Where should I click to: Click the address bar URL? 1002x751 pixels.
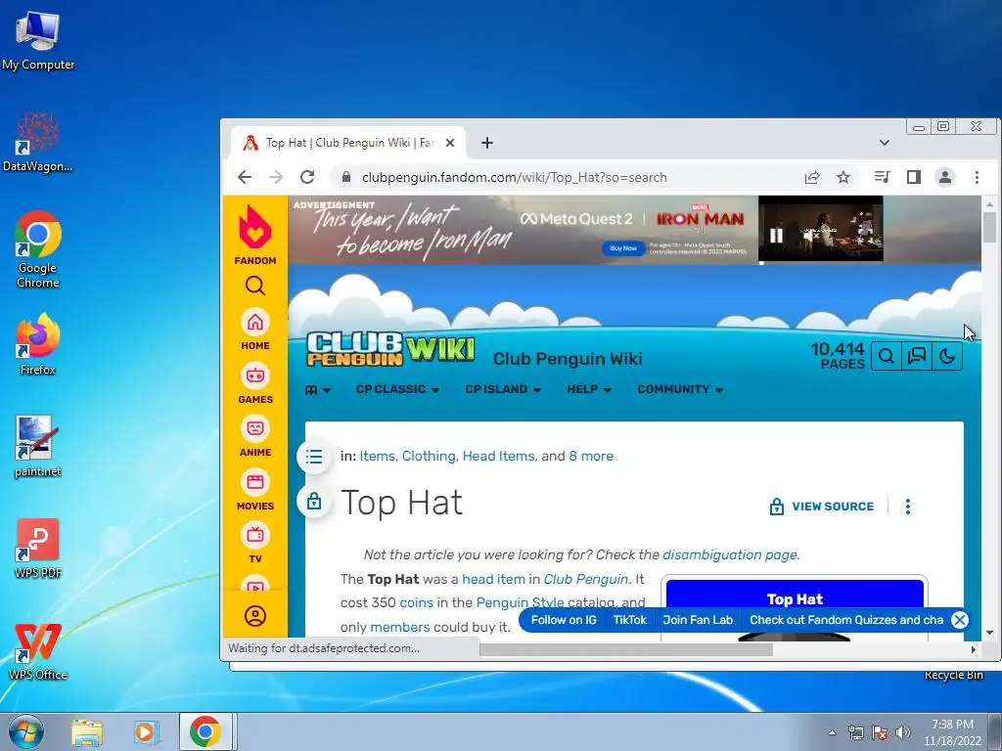(514, 177)
